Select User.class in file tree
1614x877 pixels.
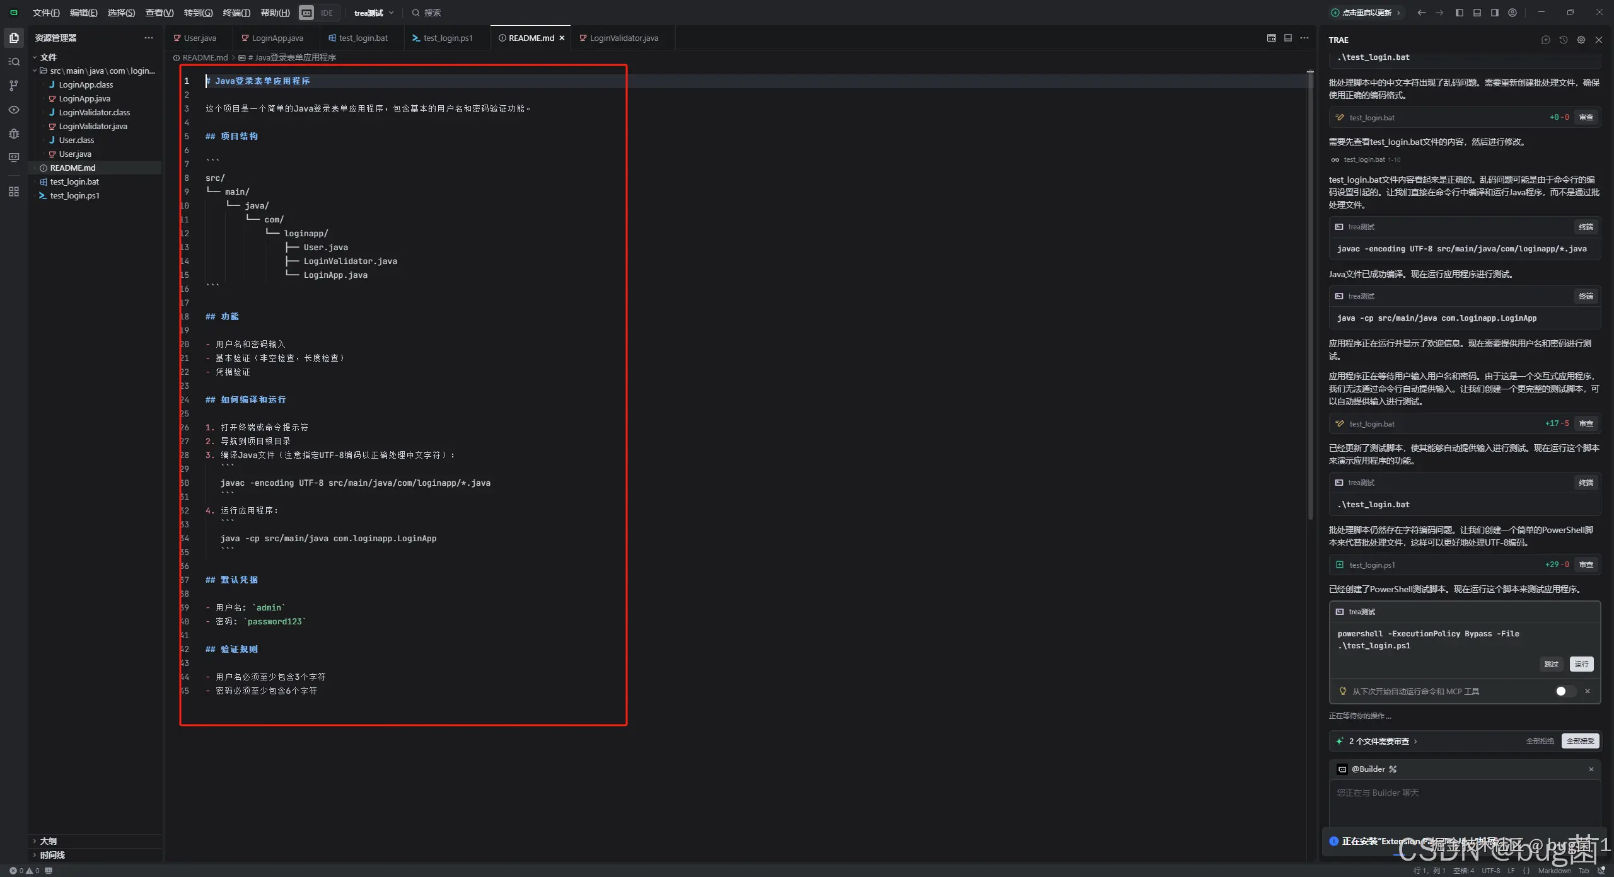pyautogui.click(x=76, y=140)
